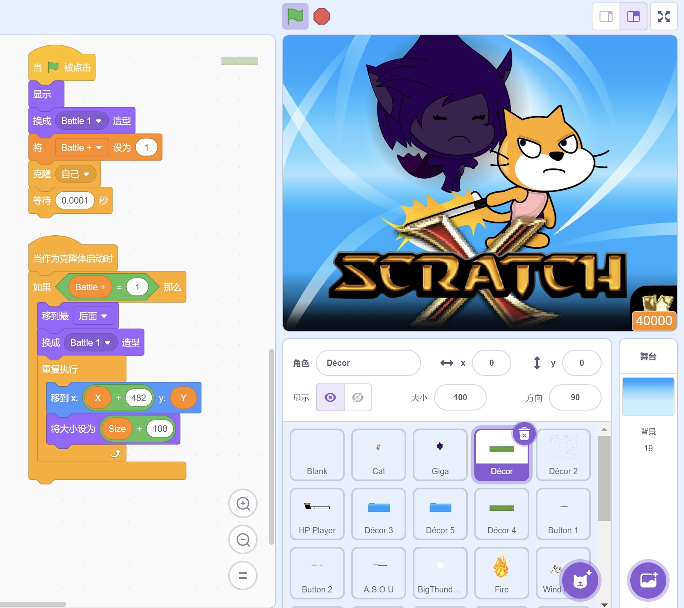Add a new backdrop with the picture-plus button

click(649, 580)
